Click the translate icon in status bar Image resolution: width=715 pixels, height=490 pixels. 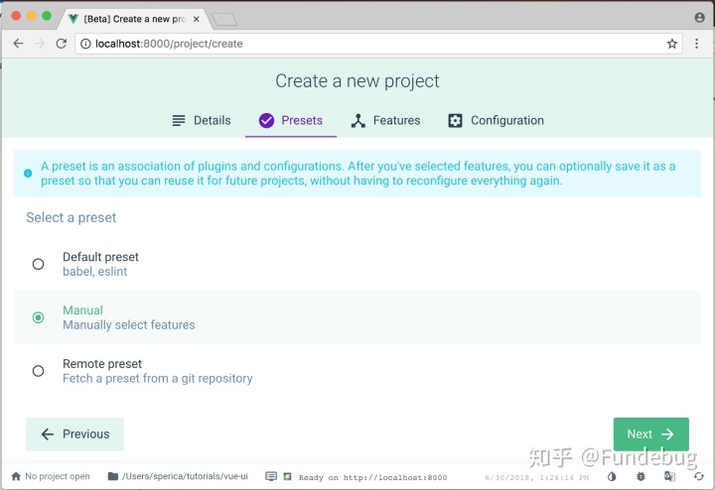(669, 476)
